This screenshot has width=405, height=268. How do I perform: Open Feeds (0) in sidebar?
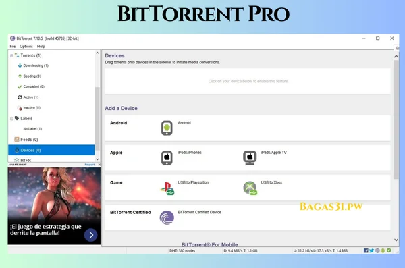tap(29, 140)
